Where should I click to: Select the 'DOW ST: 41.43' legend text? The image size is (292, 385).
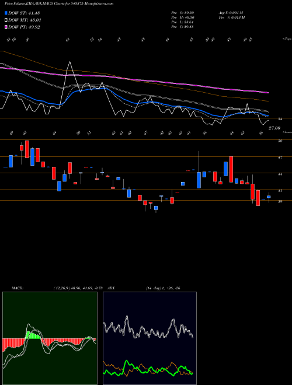point(24,13)
